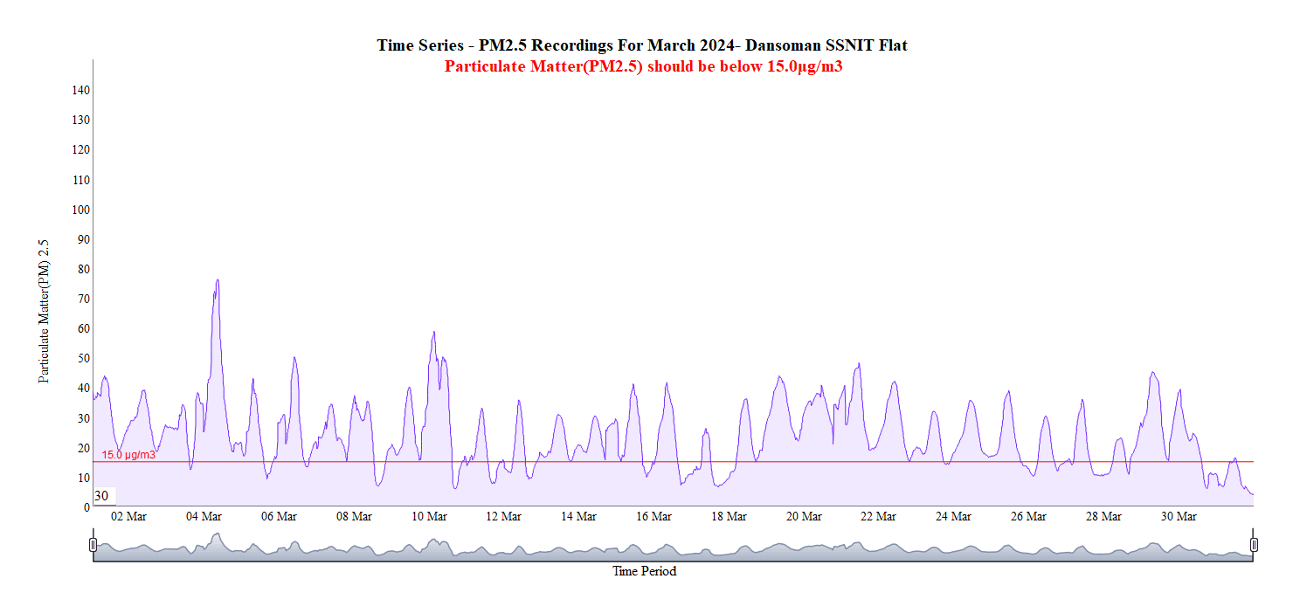Image resolution: width=1293 pixels, height=613 pixels.
Task: Click the 26 Mar x-axis date label
Action: tap(1028, 517)
